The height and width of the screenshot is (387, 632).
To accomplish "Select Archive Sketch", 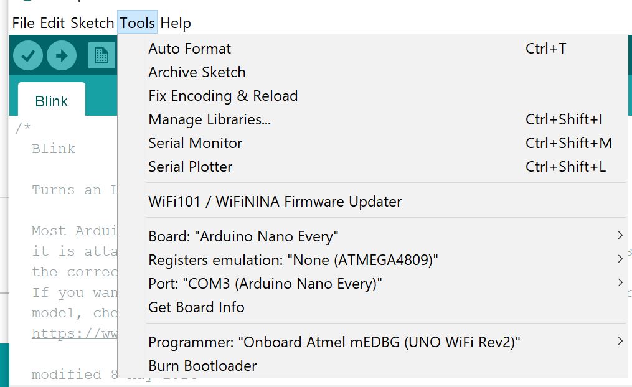I will (197, 72).
